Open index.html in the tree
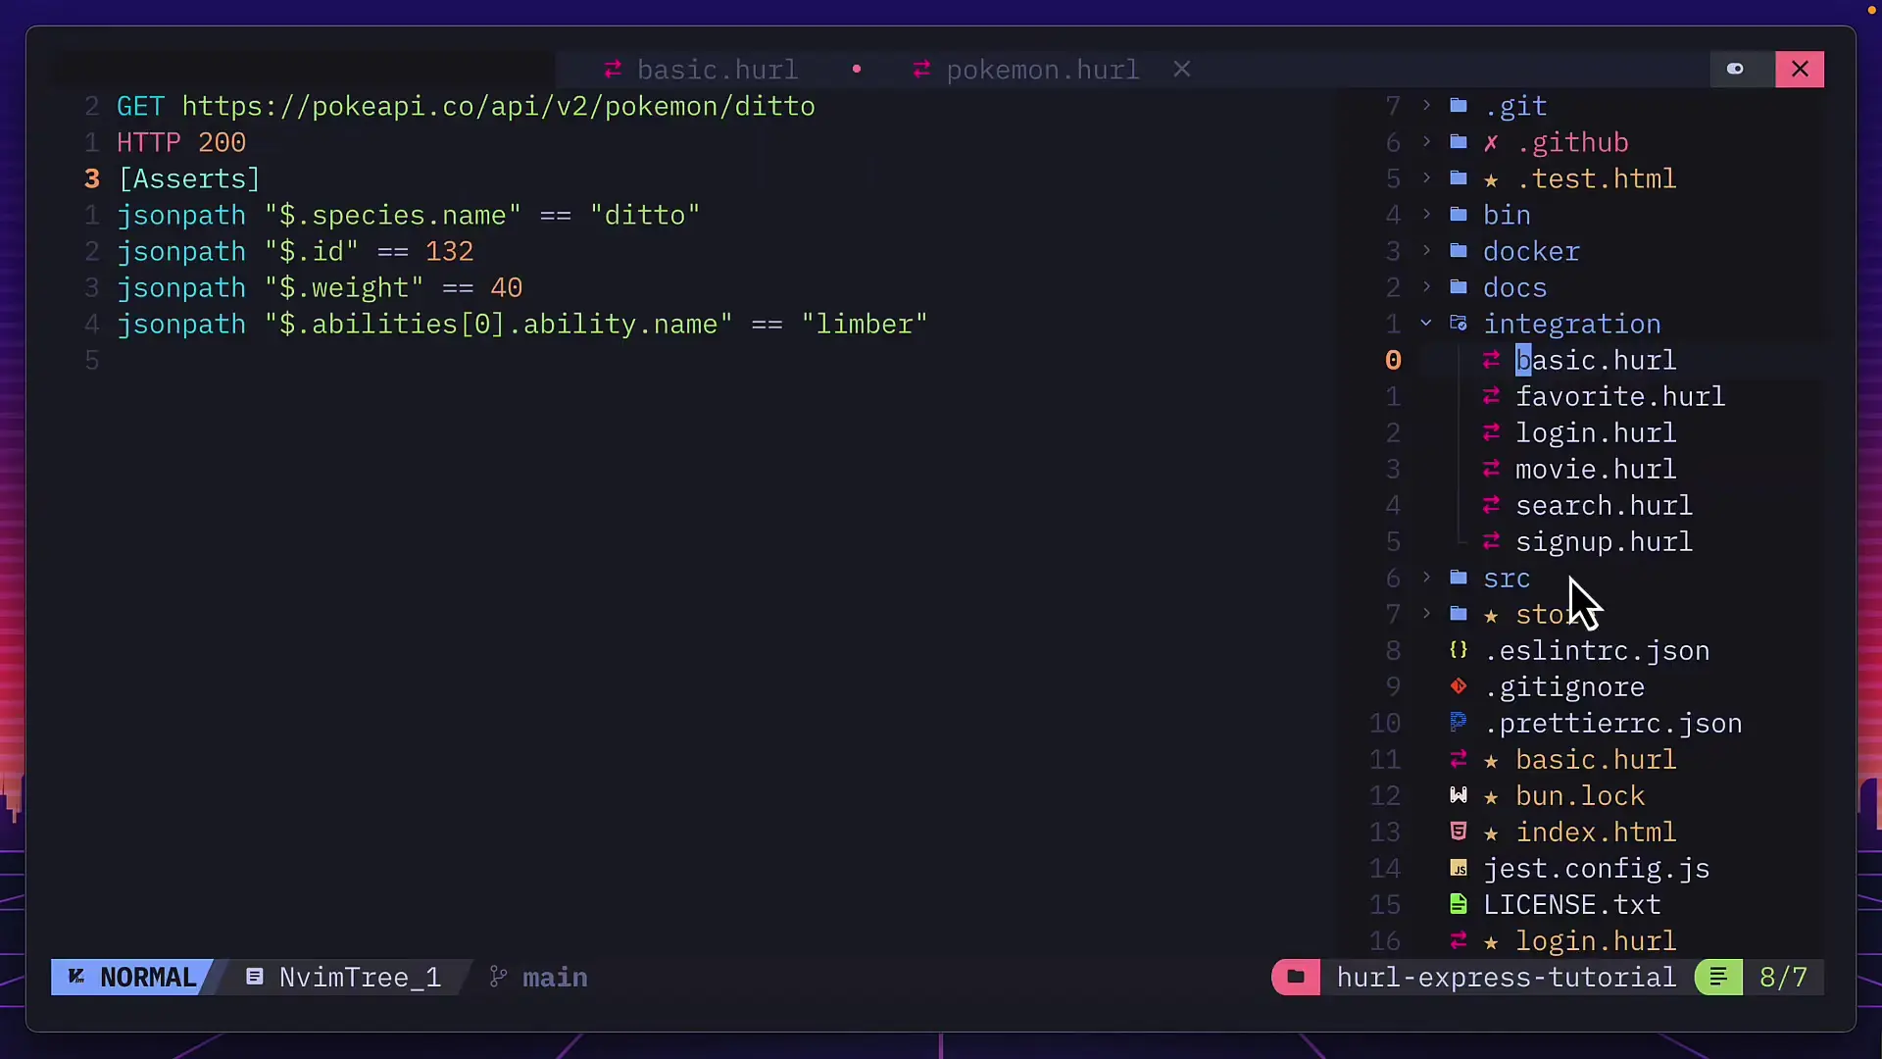 [1596, 832]
